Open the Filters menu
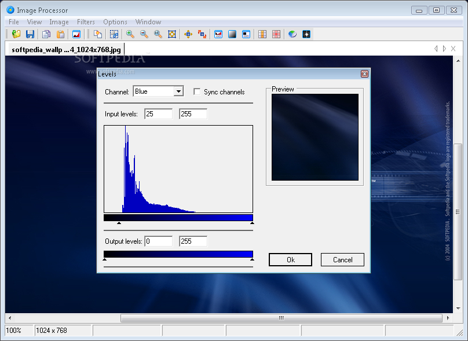 pos(86,22)
